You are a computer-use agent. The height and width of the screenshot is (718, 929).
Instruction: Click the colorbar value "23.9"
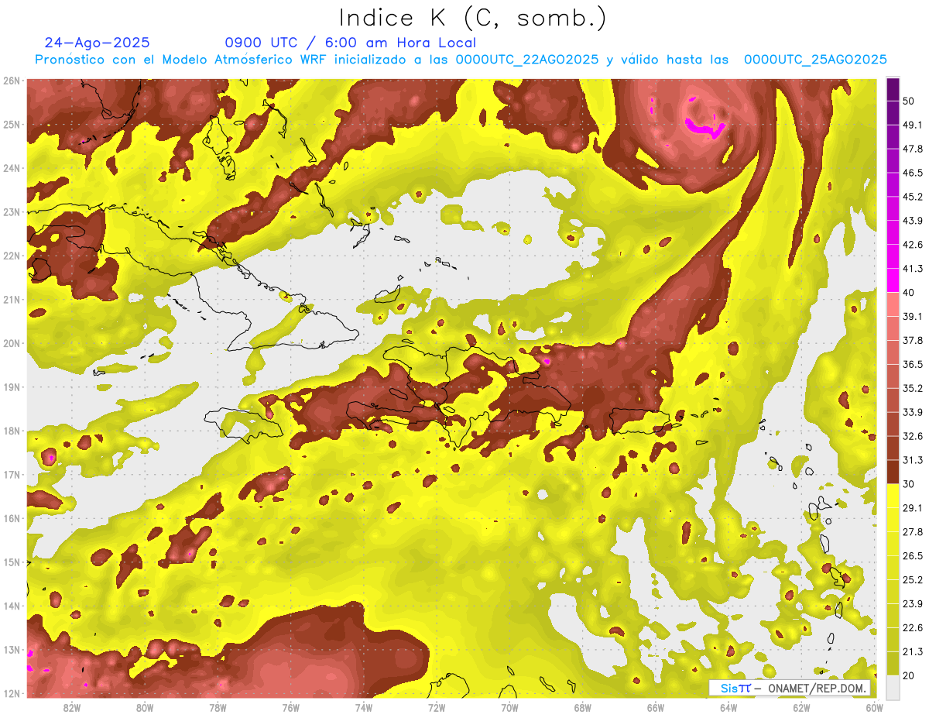point(913,604)
